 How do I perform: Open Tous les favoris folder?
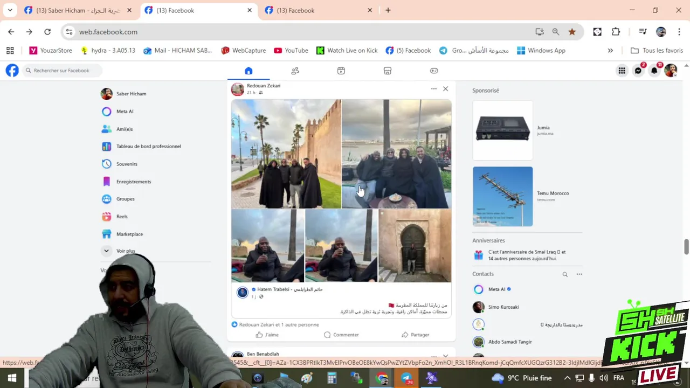pyautogui.click(x=657, y=51)
